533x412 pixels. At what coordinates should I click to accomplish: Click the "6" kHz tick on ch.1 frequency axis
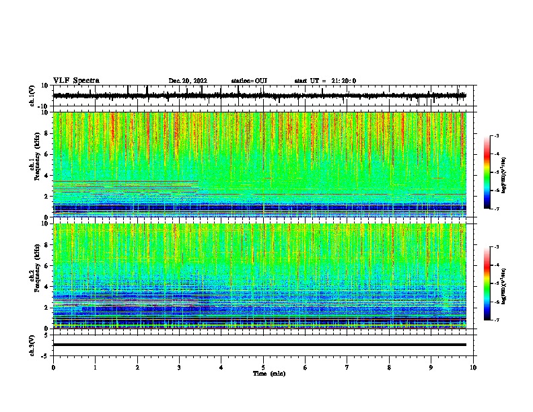[x=46, y=155]
